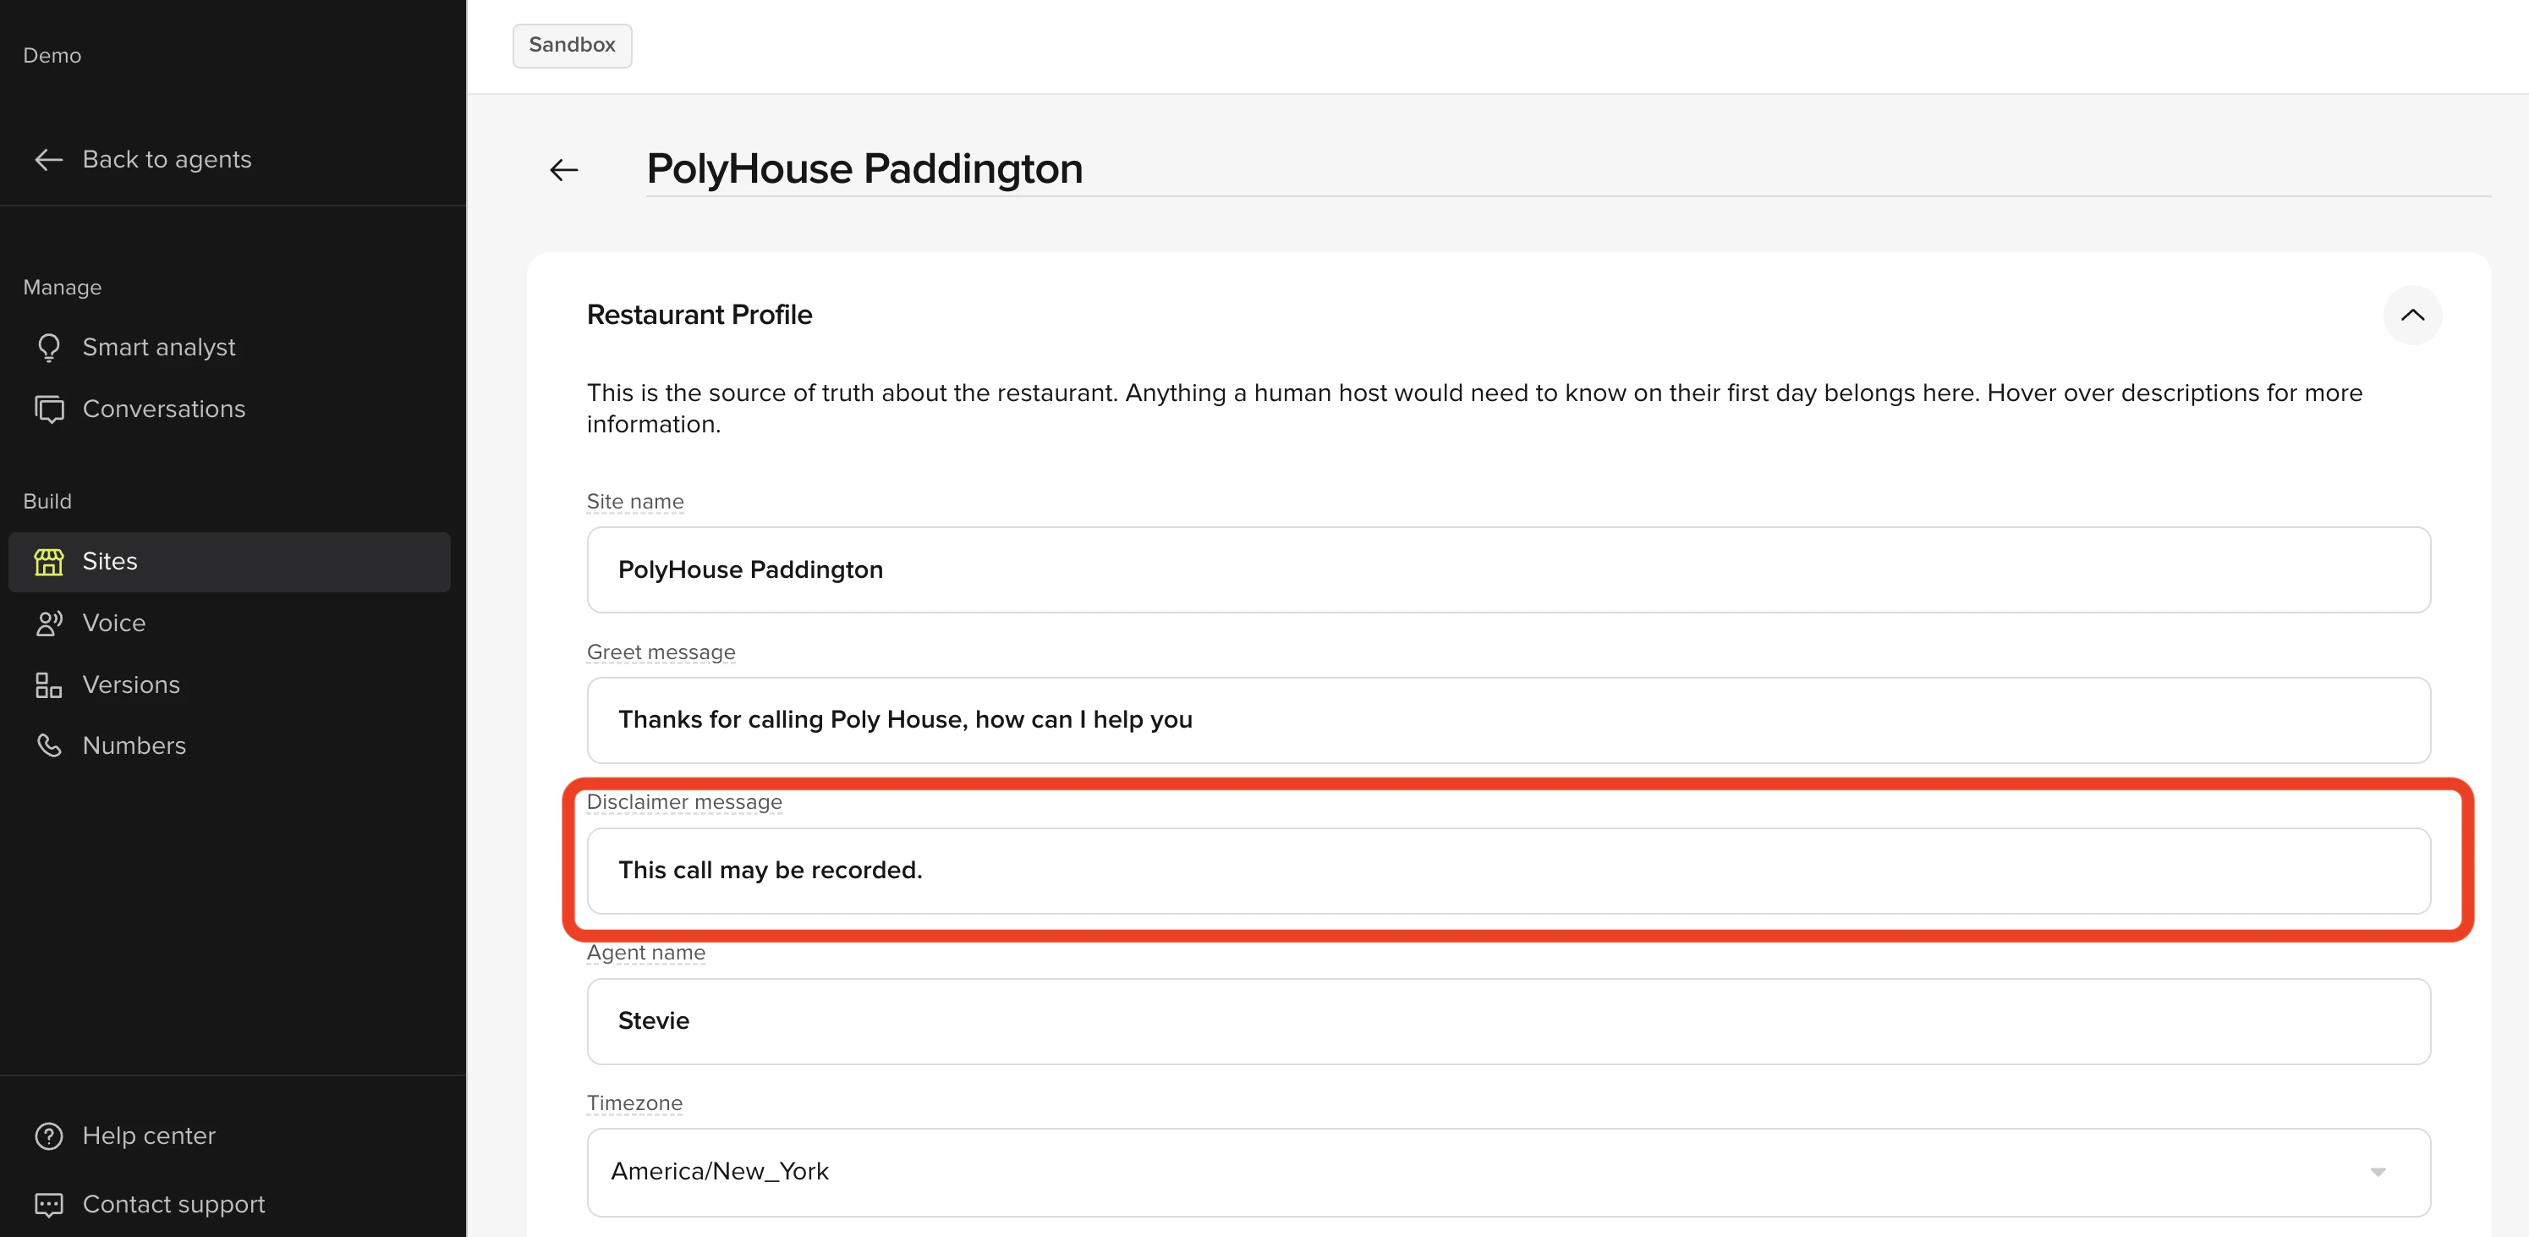Open Conversations in the sidebar
The width and height of the screenshot is (2529, 1237).
(163, 410)
